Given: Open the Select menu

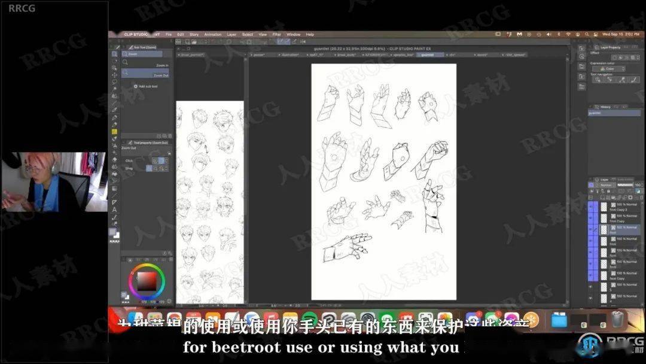Looking at the screenshot, I should 248,35.
